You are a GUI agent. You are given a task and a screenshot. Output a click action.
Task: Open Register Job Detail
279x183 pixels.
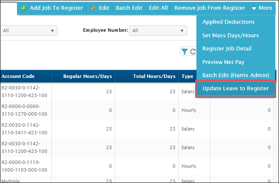pos(227,49)
